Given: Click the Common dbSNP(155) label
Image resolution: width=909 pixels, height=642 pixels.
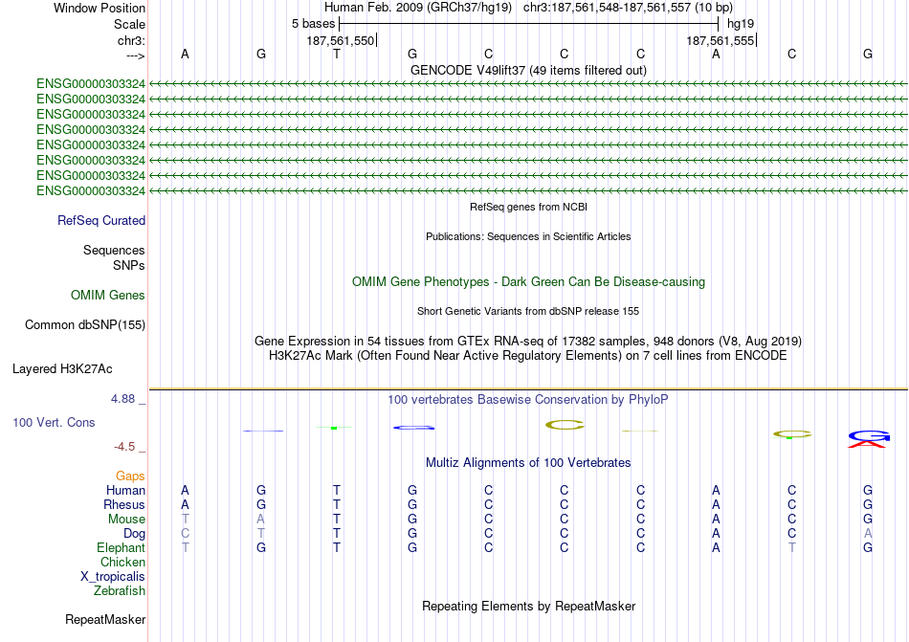Looking at the screenshot, I should pos(85,325).
